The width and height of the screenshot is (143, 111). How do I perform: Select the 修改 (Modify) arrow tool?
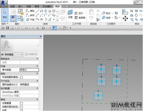click(5, 15)
